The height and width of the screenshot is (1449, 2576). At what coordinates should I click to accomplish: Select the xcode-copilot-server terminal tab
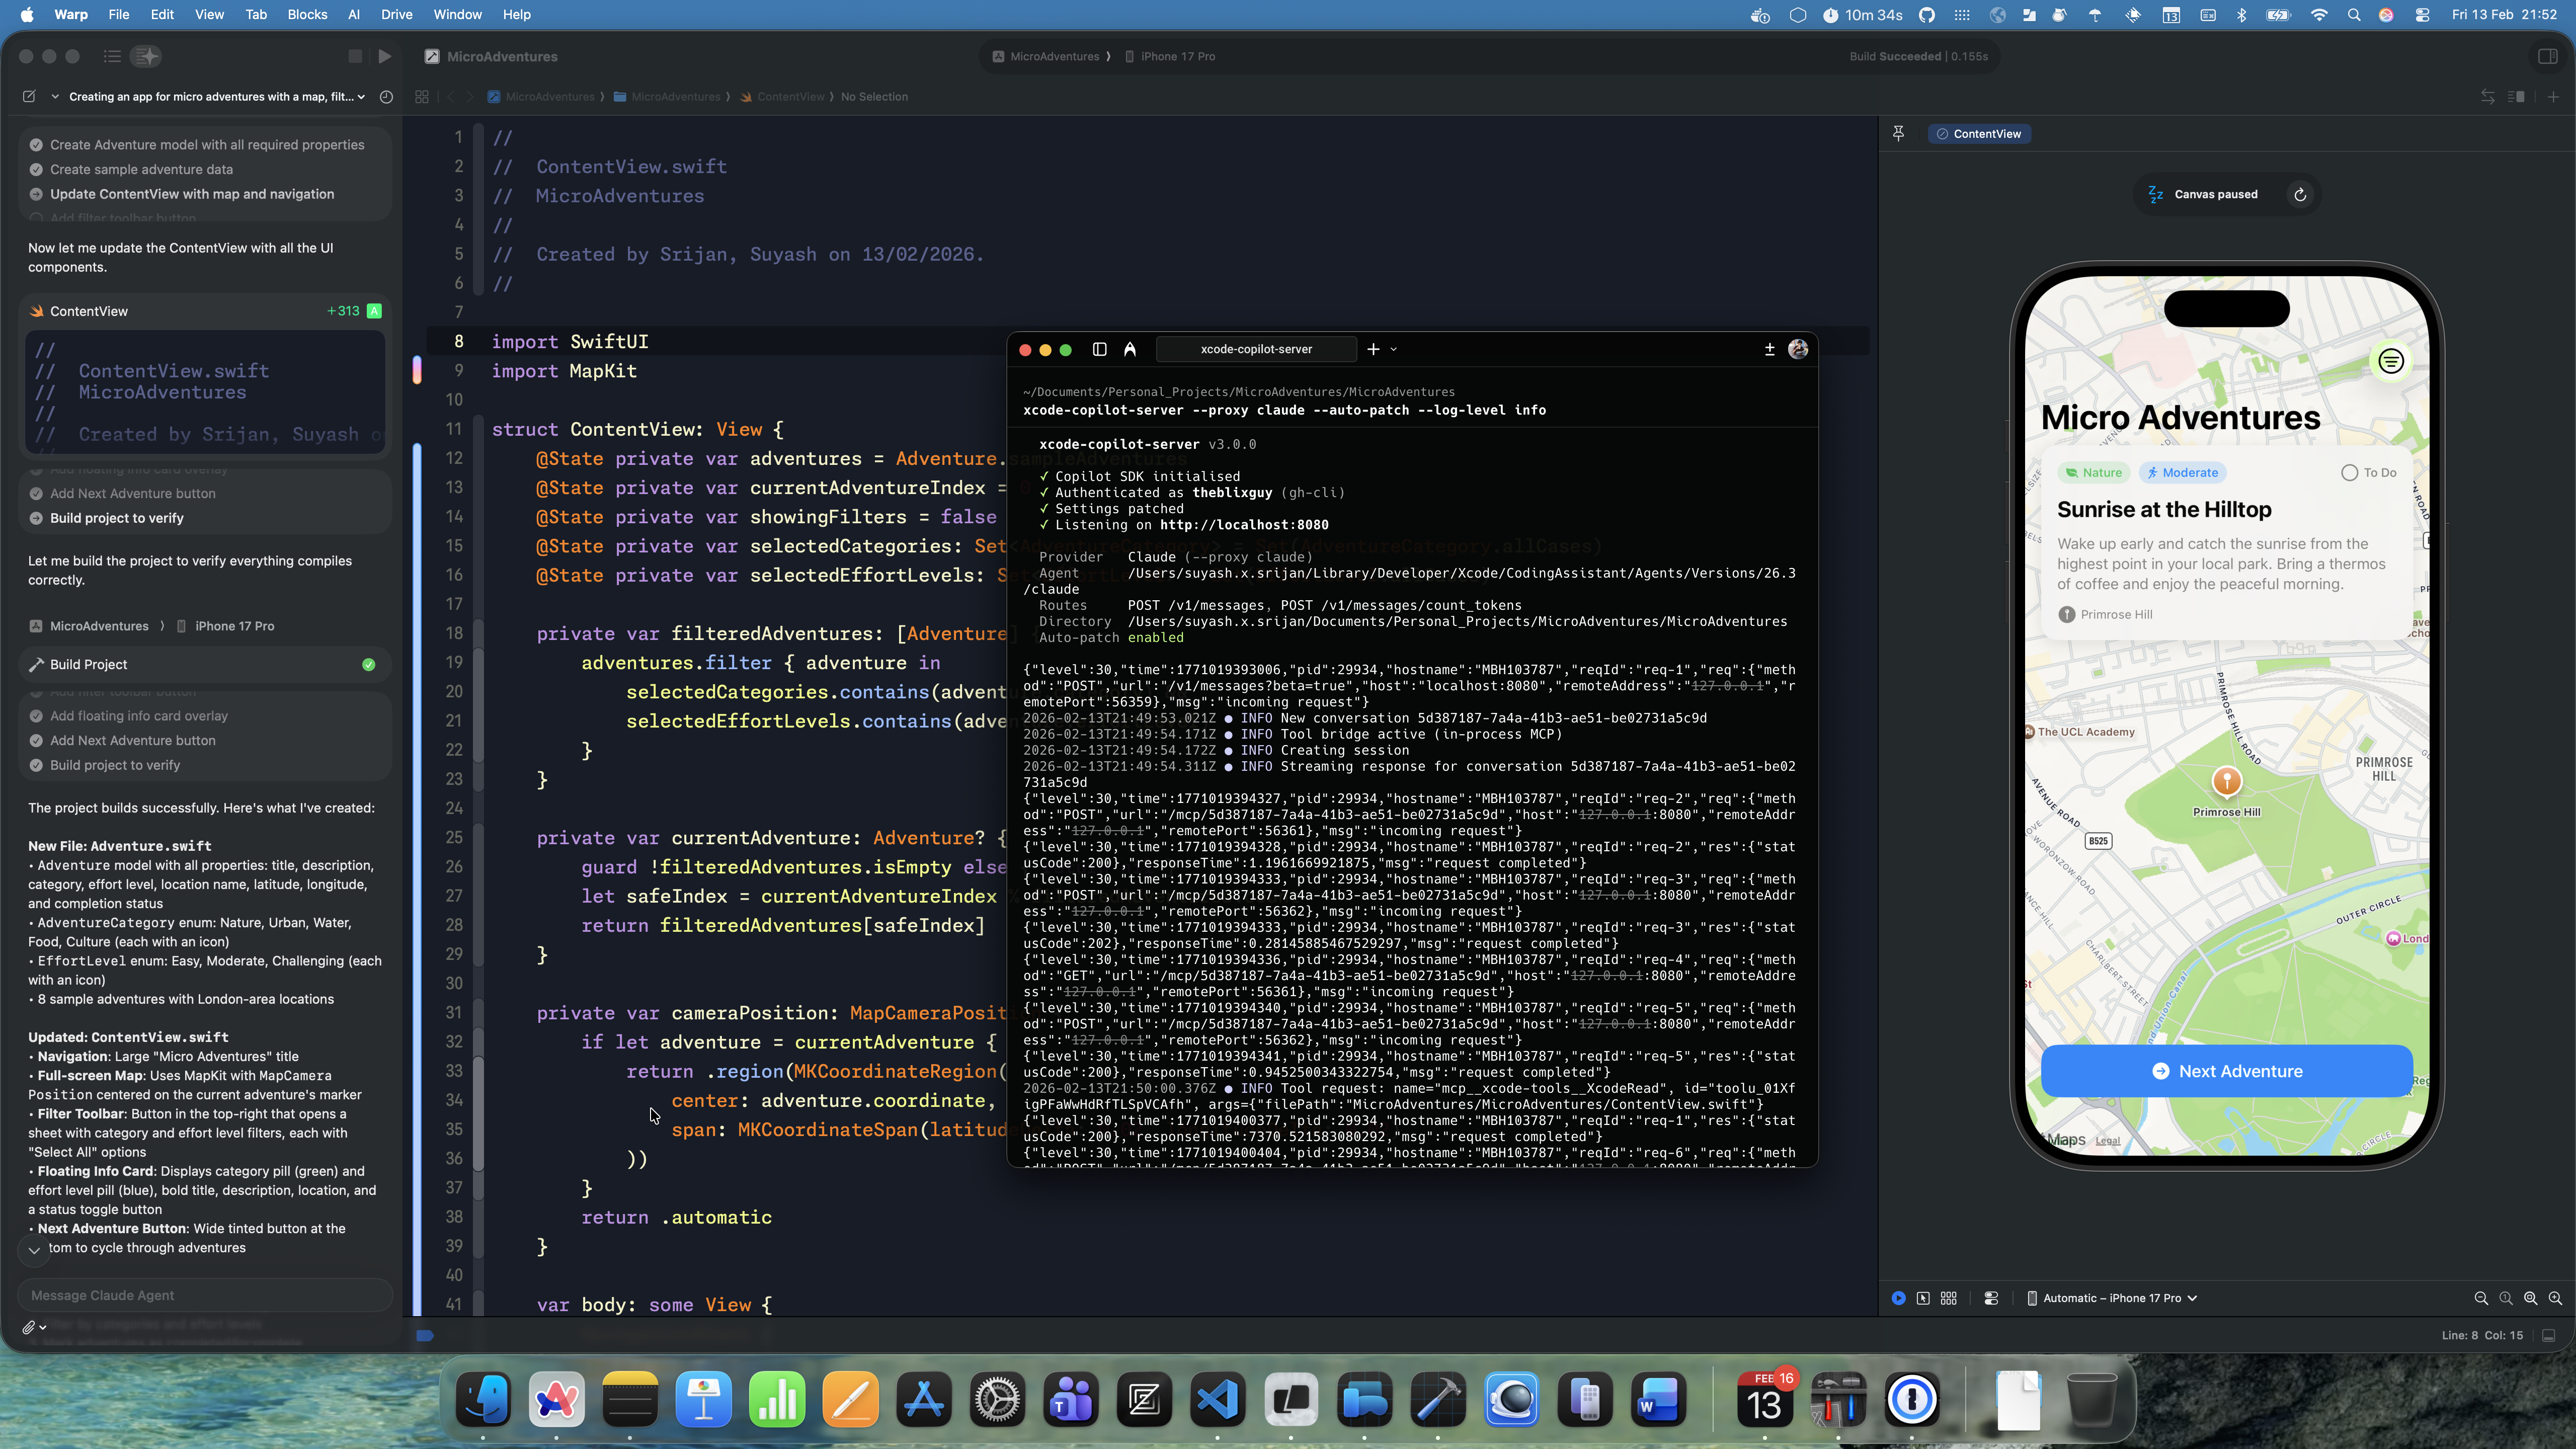[1256, 349]
